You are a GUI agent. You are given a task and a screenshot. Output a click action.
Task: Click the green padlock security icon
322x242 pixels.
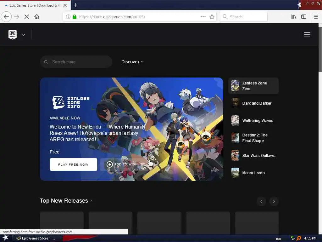(x=75, y=17)
